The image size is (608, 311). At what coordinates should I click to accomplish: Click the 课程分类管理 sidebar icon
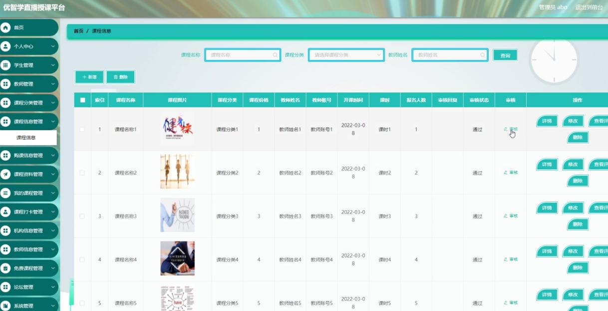(5, 103)
